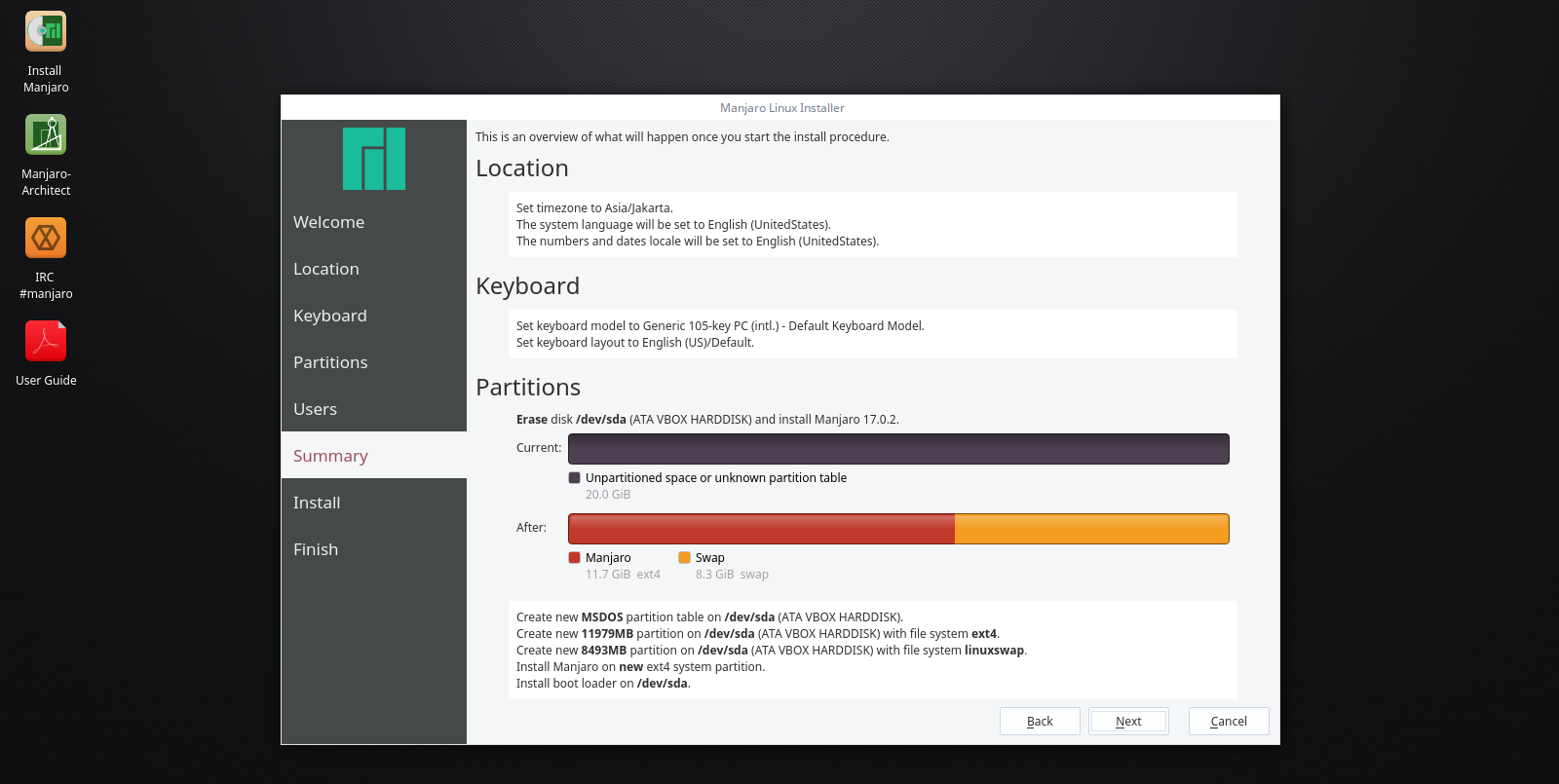The height and width of the screenshot is (784, 1559).
Task: Click the Create new 8493MB partition line
Action: [x=772, y=651]
